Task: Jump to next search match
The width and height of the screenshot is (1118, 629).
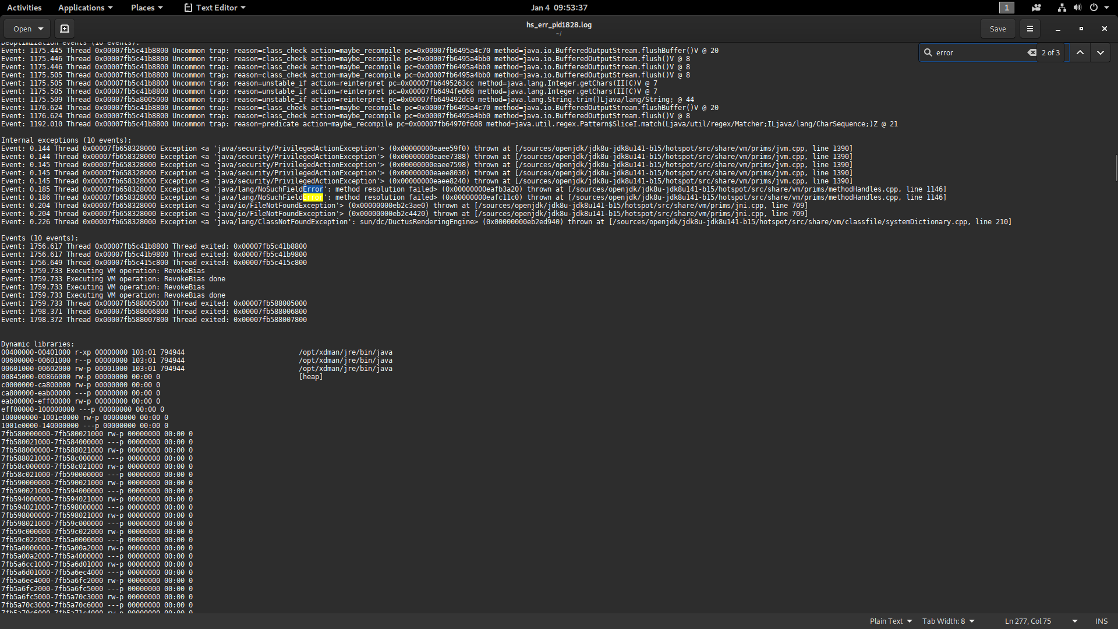Action: [x=1100, y=52]
